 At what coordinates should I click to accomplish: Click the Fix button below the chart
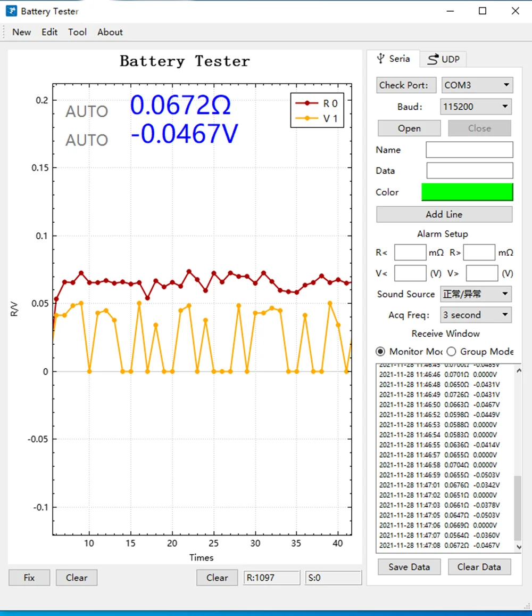(x=29, y=578)
